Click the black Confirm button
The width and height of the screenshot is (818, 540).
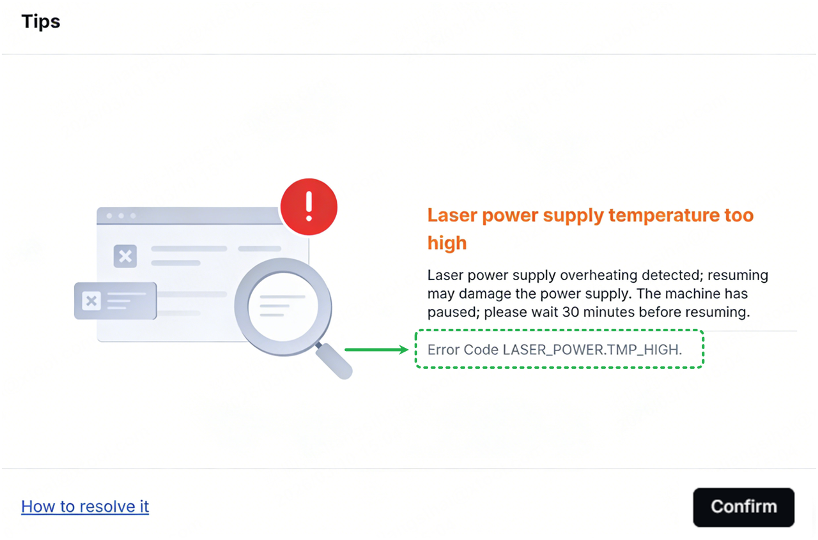743,507
